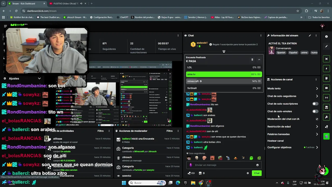Expand Chat de solo-seguidores settings
Image resolution: width=332 pixels, height=187 pixels.
[x=317, y=96]
